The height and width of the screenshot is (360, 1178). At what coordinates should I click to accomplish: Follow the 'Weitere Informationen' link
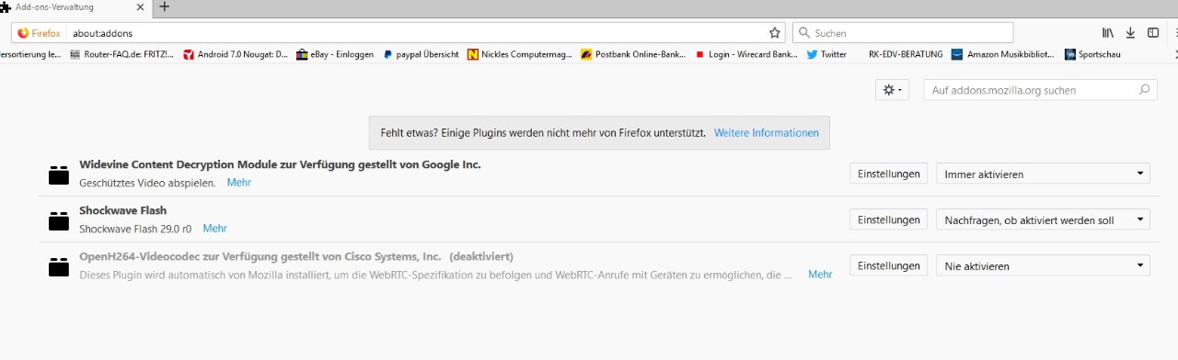(766, 133)
